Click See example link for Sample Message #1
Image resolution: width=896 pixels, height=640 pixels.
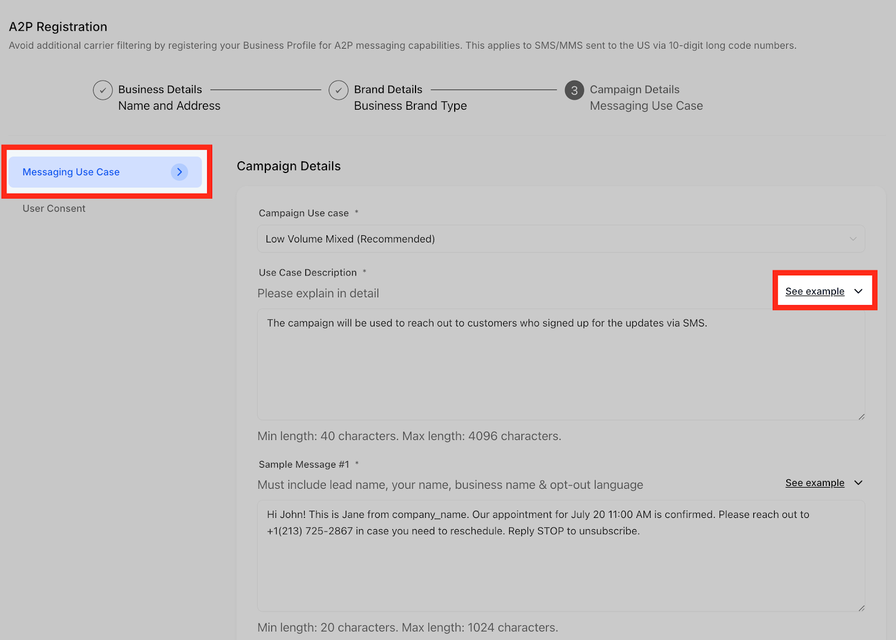point(815,483)
